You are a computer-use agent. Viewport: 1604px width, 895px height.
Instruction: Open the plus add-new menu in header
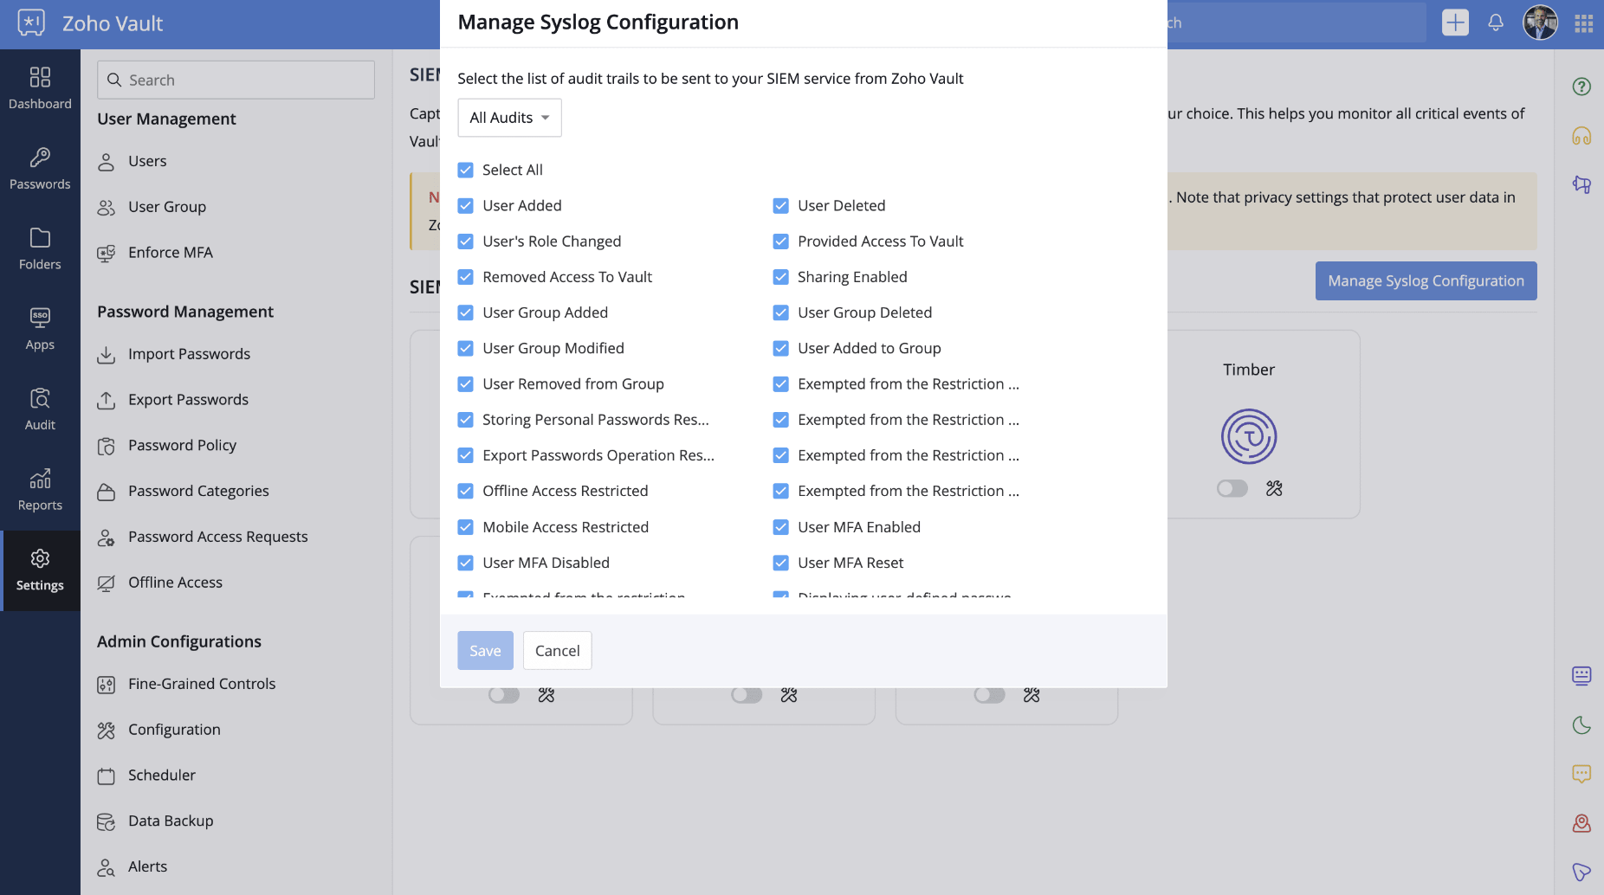1455,23
